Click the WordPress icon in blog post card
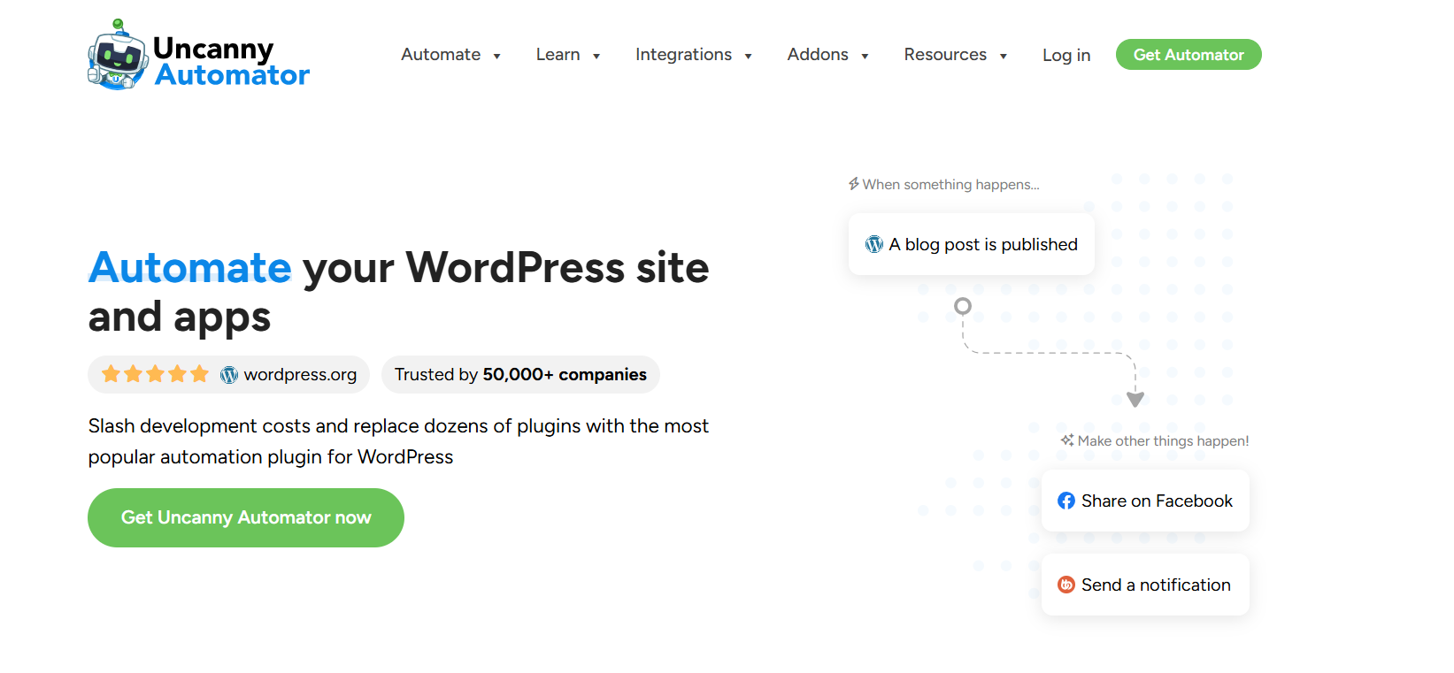Image resolution: width=1454 pixels, height=673 pixels. coord(873,245)
